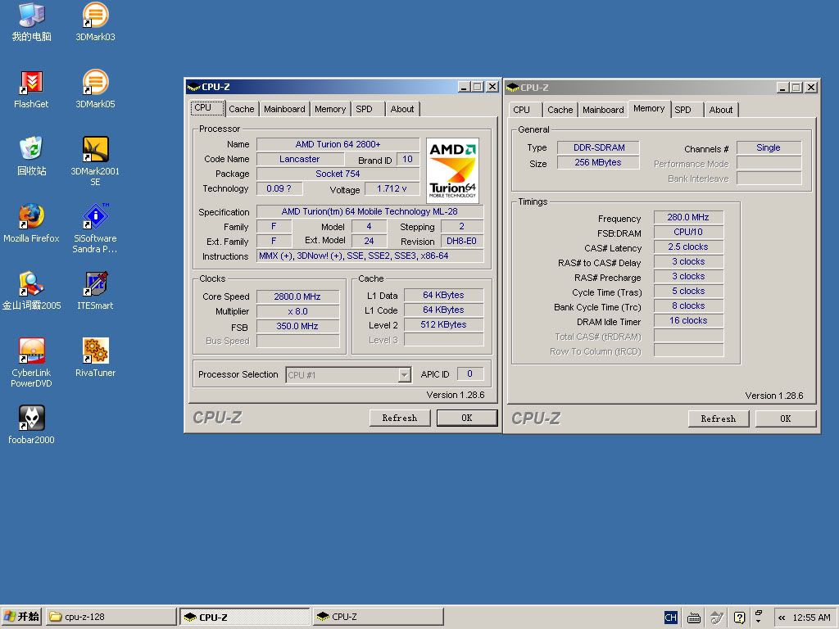Open the My Computer (我的电脑) desktop icon
The image size is (839, 629).
click(32, 22)
